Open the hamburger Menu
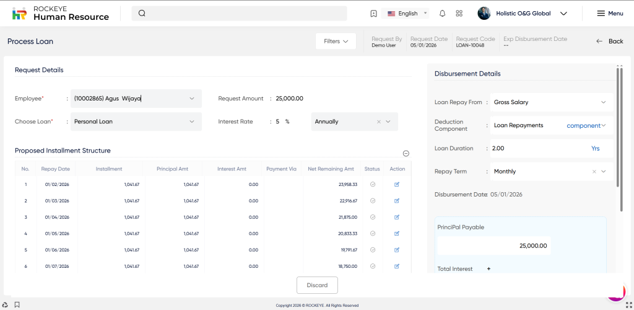The image size is (634, 310). pos(609,14)
